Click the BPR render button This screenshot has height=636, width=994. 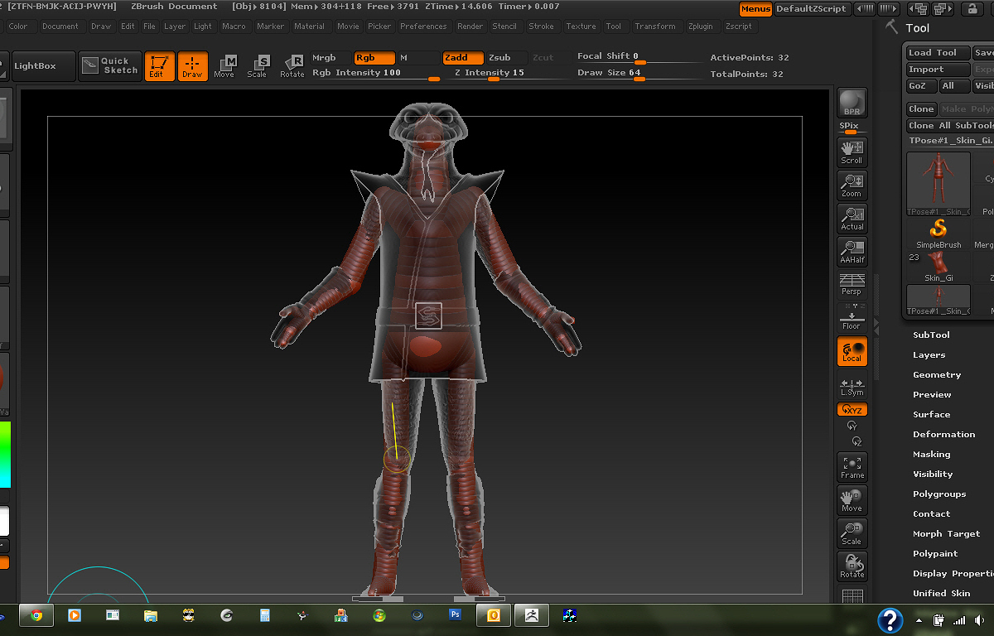[x=852, y=103]
